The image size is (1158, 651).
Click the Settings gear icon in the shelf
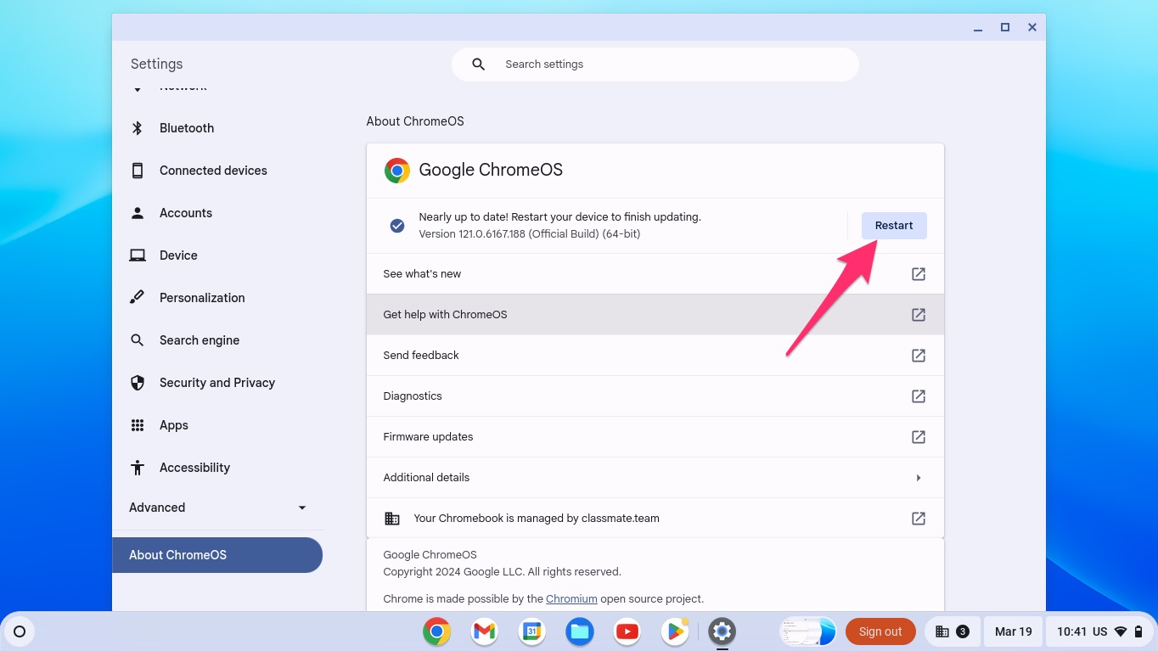pos(722,631)
